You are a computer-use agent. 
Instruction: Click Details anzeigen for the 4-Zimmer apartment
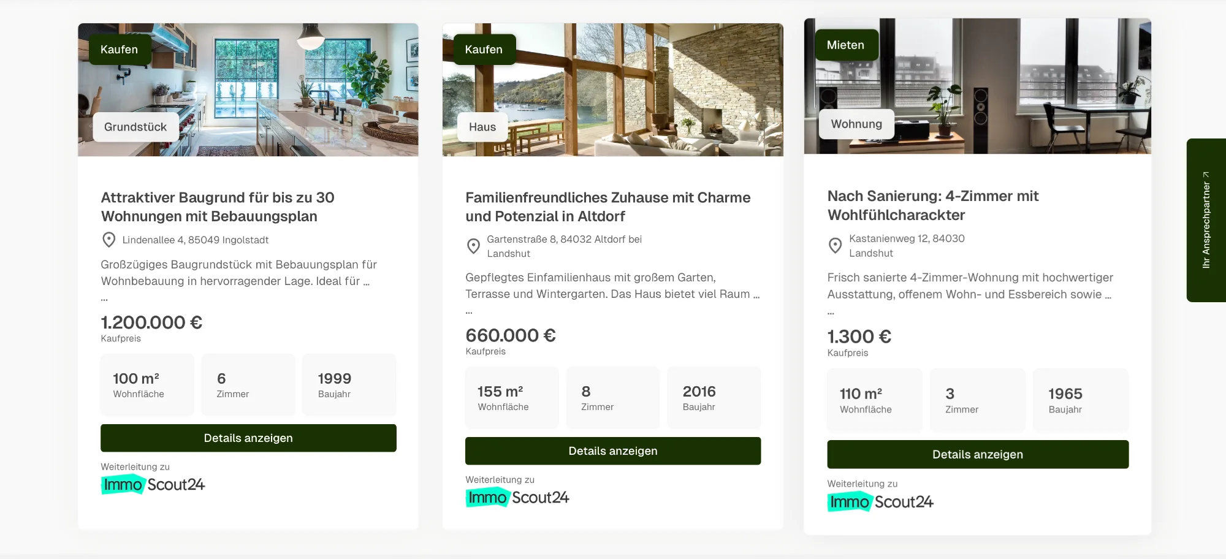point(978,454)
